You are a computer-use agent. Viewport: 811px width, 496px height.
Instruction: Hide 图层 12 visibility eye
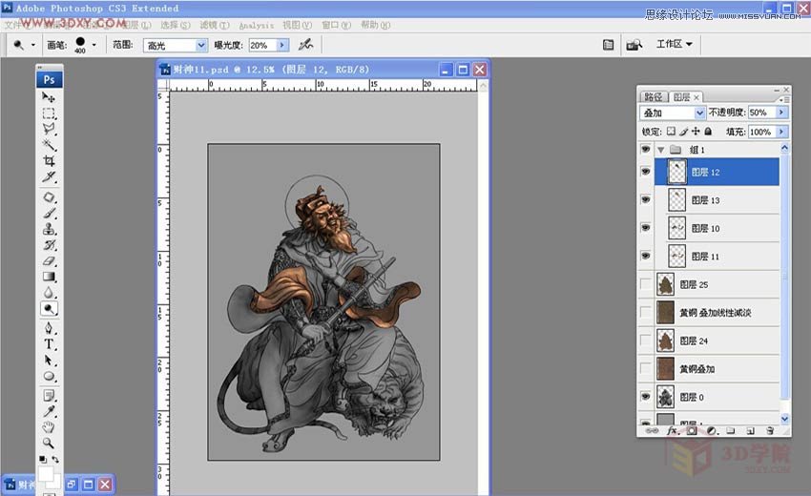click(x=646, y=171)
